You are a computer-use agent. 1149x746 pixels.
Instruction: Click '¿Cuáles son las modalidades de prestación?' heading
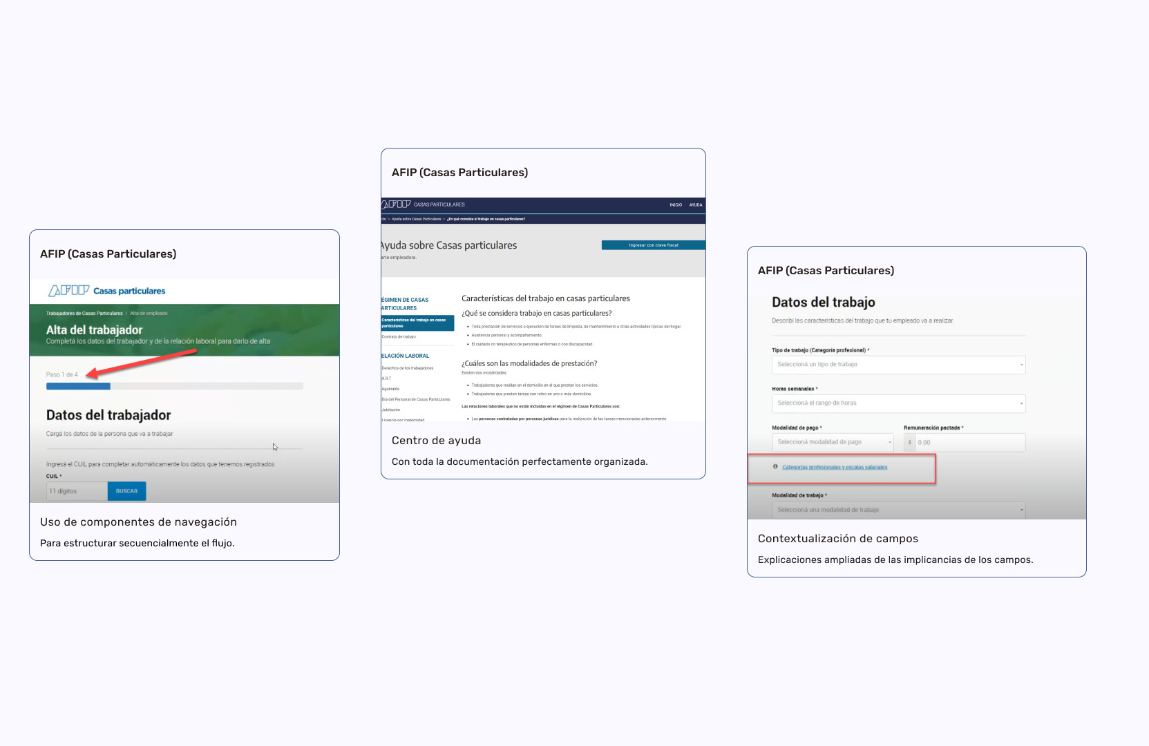pos(529,363)
